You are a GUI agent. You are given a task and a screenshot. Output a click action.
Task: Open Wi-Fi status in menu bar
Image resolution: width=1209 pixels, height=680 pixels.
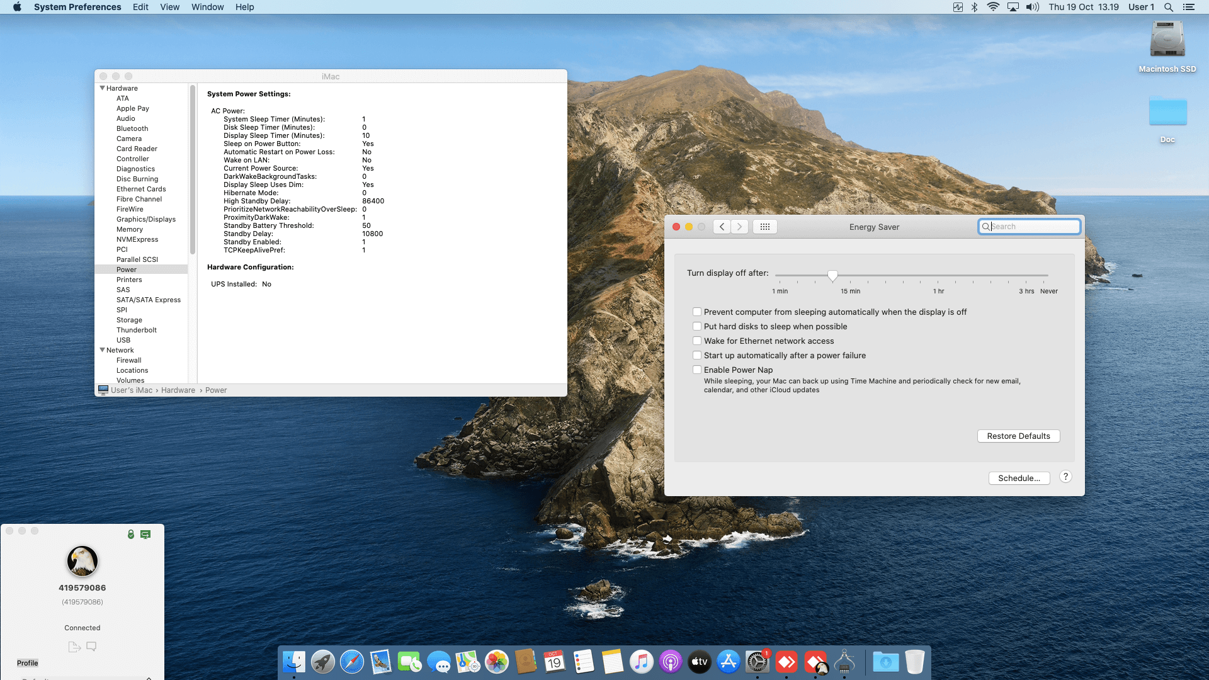pyautogui.click(x=993, y=7)
